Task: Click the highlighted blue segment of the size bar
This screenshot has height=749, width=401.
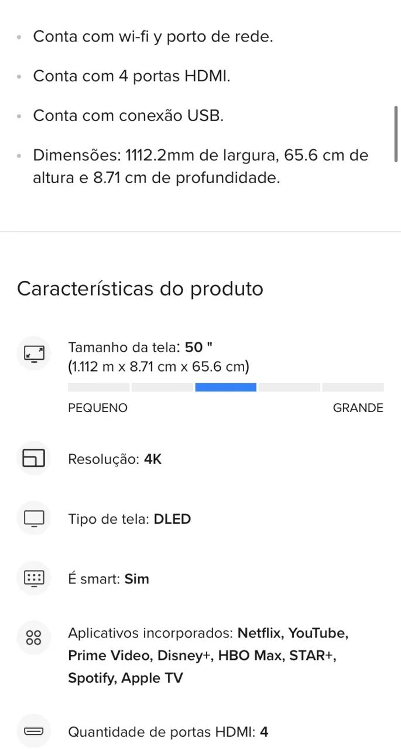Action: [x=225, y=387]
